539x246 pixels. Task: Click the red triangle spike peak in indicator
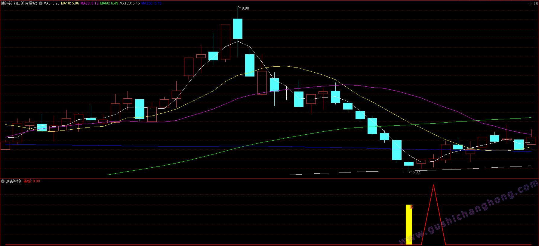point(433,185)
